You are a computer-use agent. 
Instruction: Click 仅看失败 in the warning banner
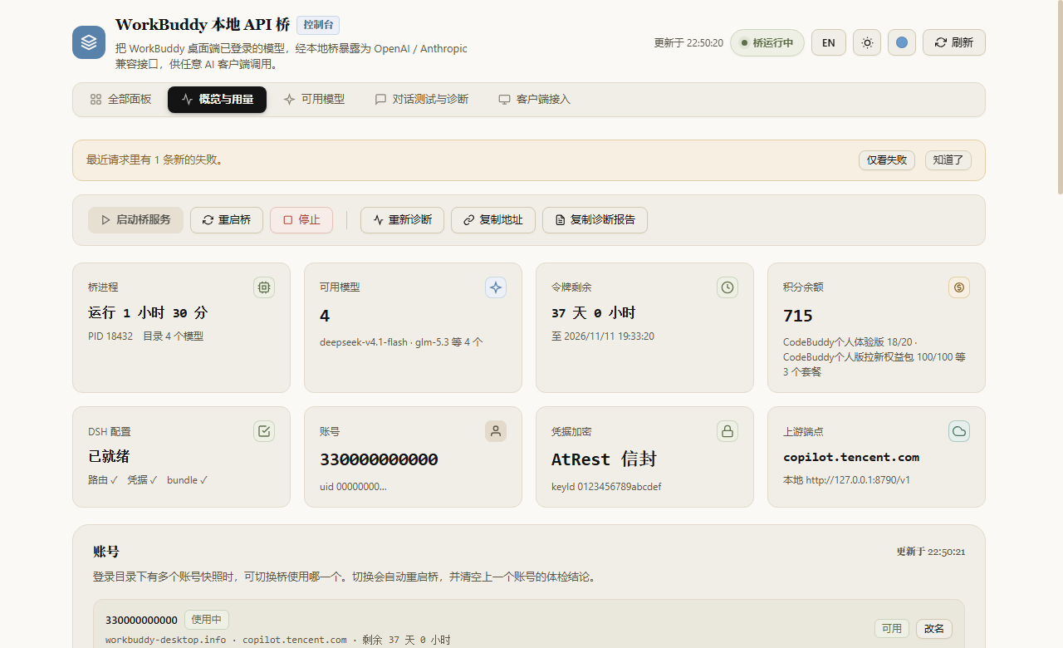pyautogui.click(x=887, y=160)
